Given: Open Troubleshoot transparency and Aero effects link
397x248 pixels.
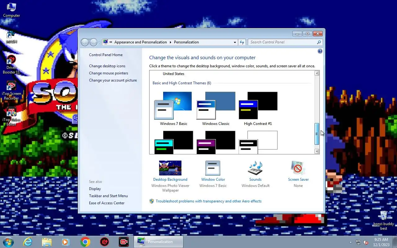Looking at the screenshot, I should [208, 201].
